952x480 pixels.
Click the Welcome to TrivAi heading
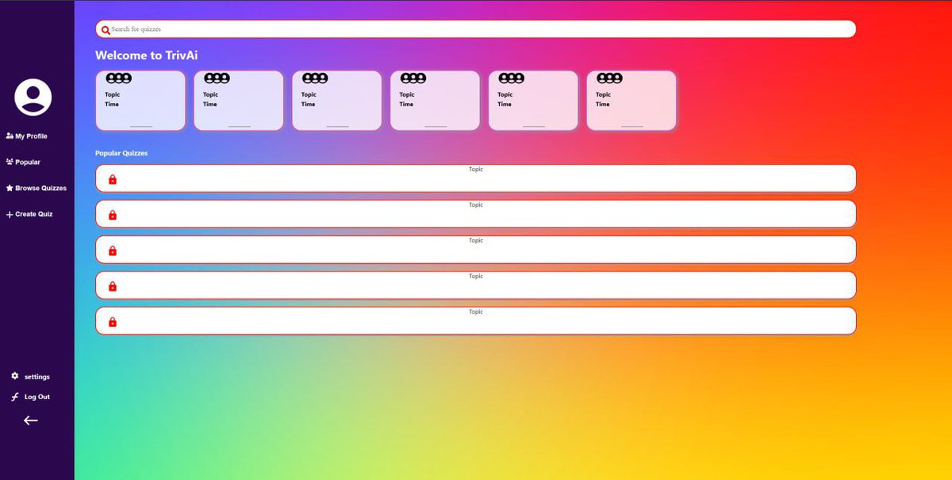(x=147, y=55)
